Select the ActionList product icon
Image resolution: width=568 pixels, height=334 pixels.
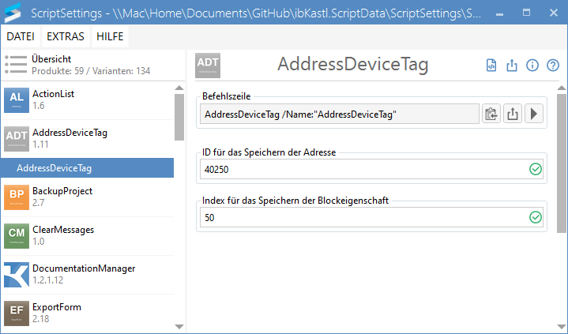(16, 99)
